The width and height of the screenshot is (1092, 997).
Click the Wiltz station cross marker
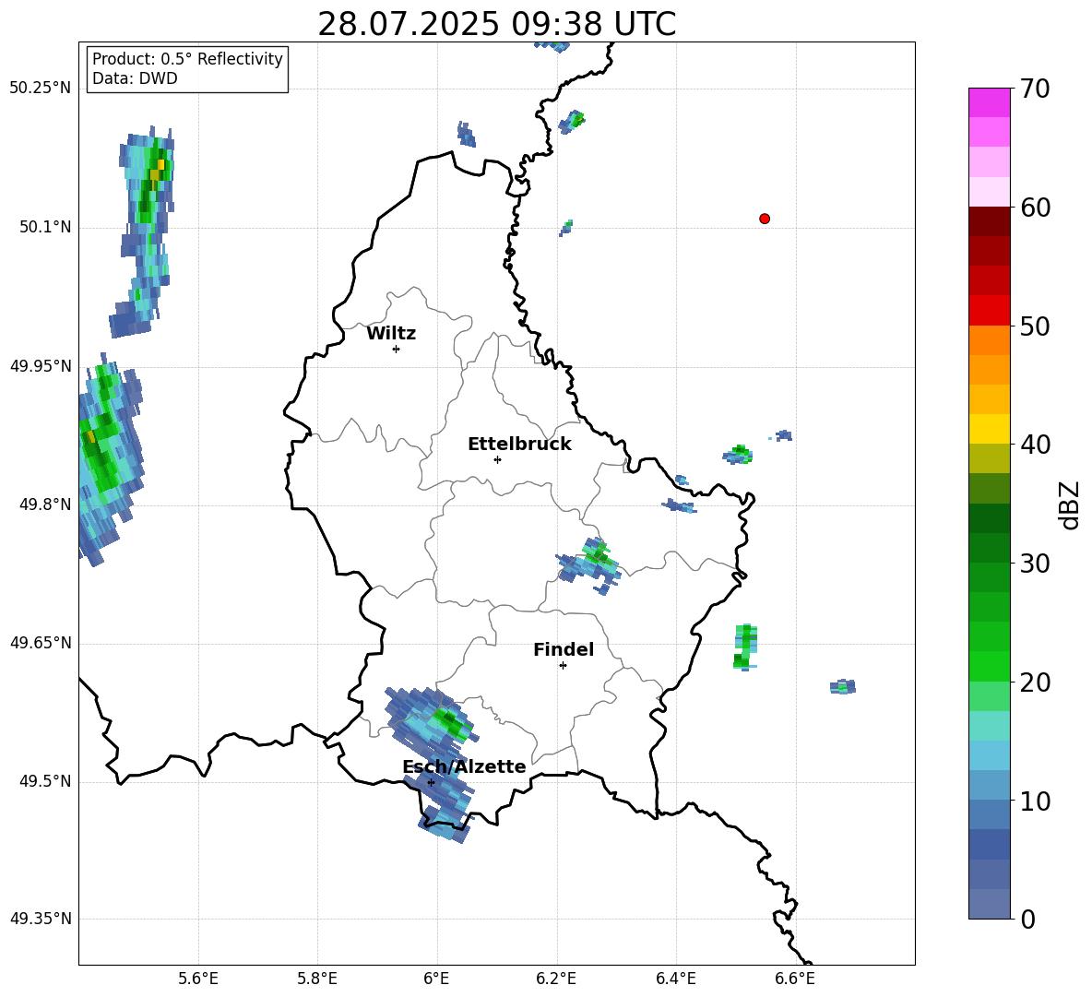point(397,349)
